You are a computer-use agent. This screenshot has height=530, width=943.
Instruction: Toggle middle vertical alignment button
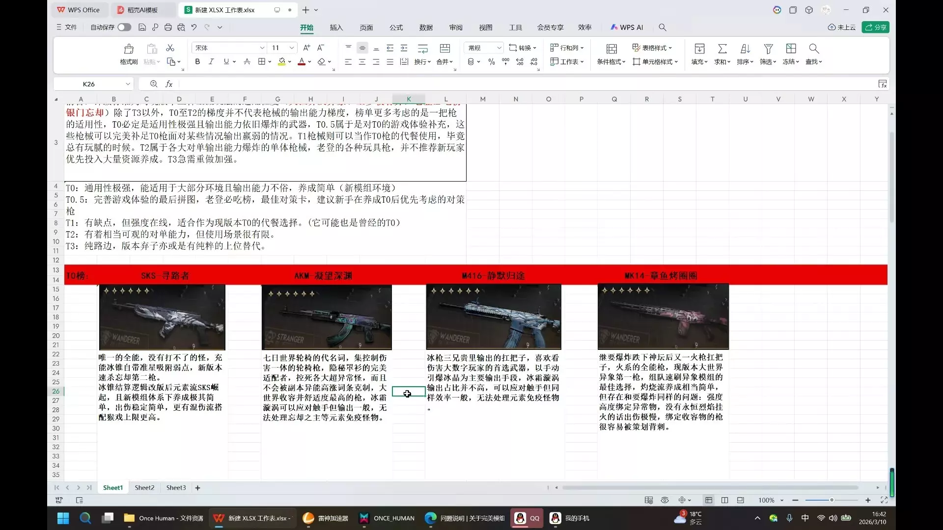[x=362, y=48]
